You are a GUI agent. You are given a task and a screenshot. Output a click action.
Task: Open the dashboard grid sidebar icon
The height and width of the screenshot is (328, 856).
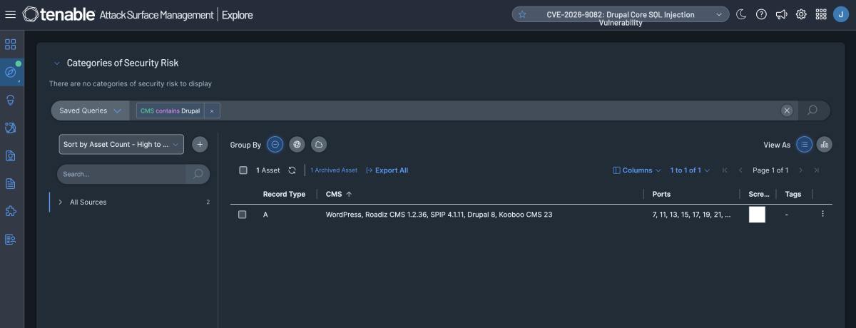(11, 44)
